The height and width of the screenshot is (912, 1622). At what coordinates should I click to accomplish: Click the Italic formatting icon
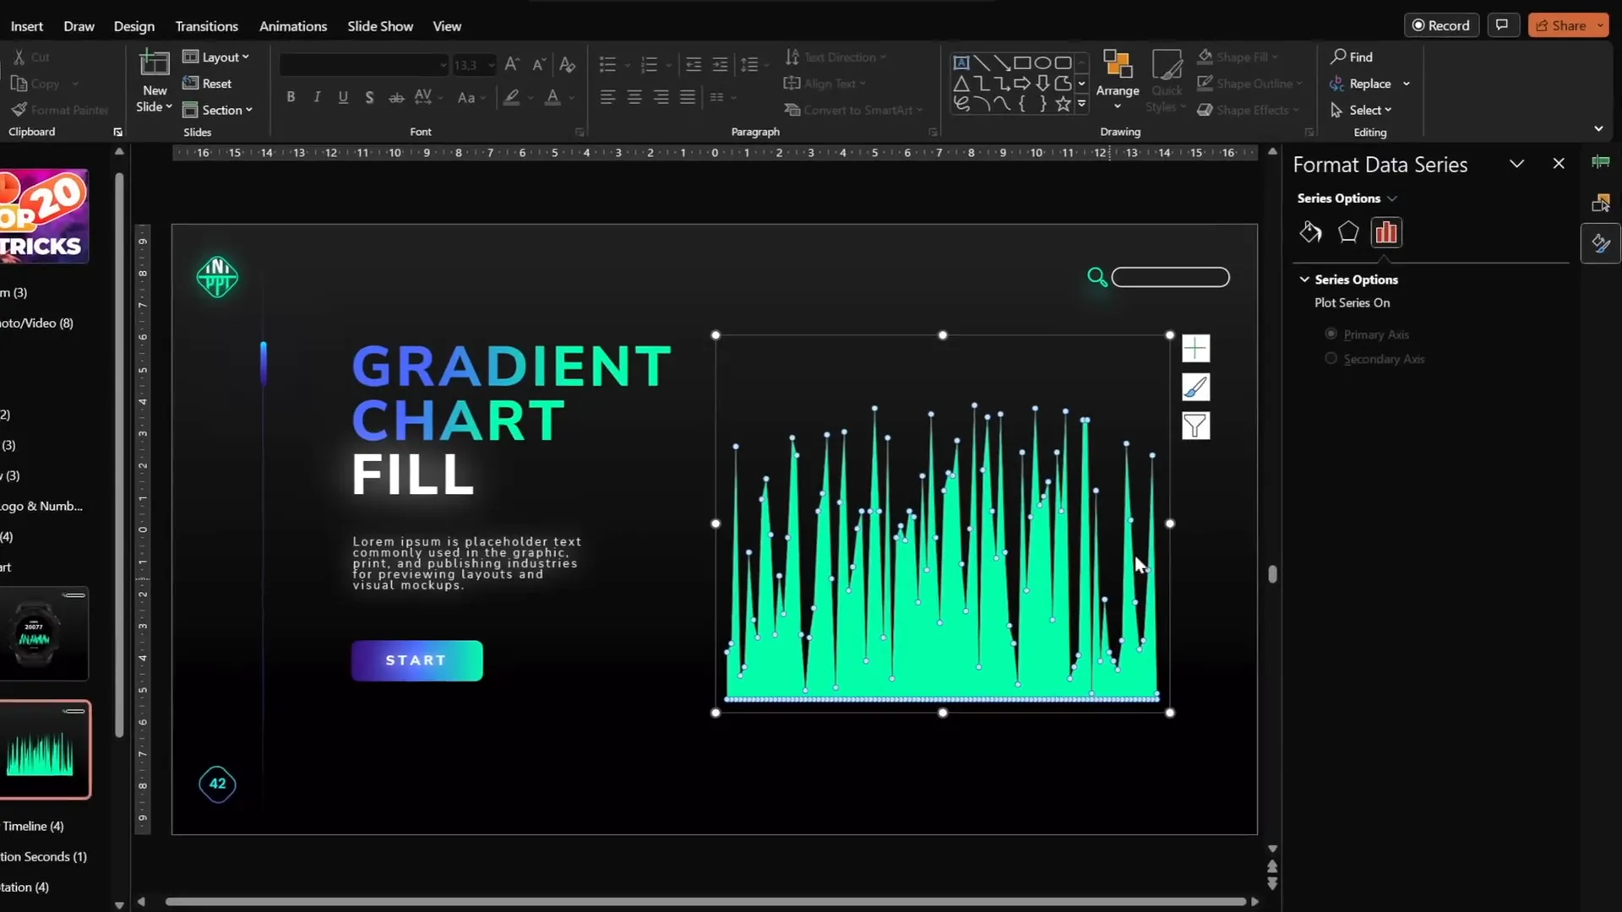click(317, 97)
